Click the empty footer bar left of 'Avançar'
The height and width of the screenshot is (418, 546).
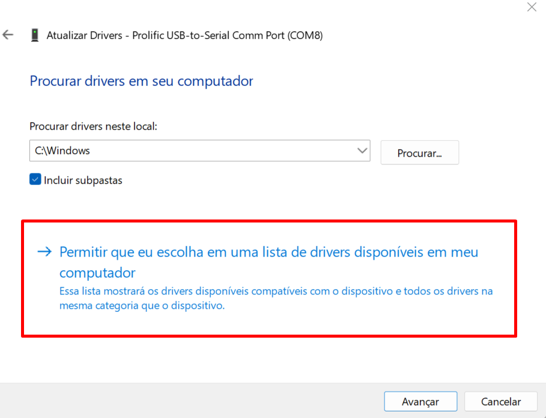pos(192,401)
